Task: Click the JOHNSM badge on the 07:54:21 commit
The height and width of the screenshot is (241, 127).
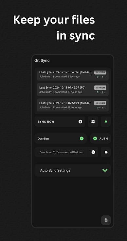Action: coord(100,103)
